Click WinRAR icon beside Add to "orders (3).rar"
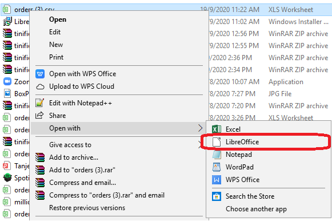The width and height of the screenshot is (332, 221). (40, 170)
